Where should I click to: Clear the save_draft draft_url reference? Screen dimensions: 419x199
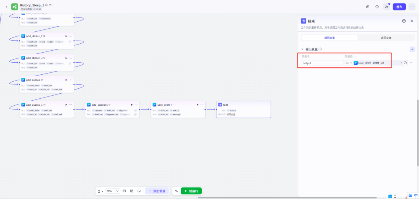pos(401,63)
